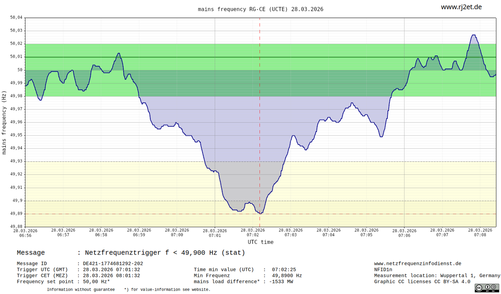Select Min Frequenz value 49,8900 Hz

coord(287,276)
